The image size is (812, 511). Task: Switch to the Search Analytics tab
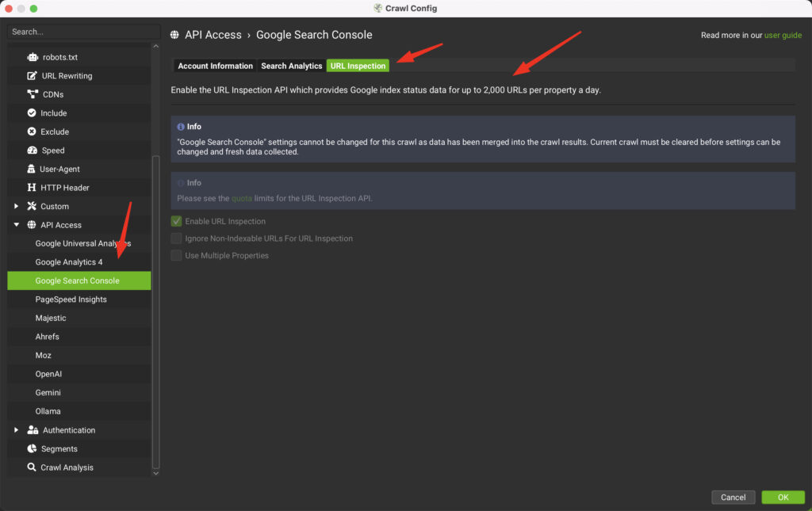point(291,66)
